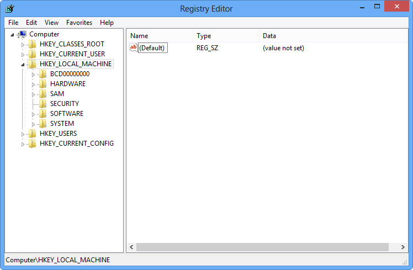This screenshot has height=270, width=413.
Task: Sort values by the Name column header
Action: pyautogui.click(x=160, y=36)
